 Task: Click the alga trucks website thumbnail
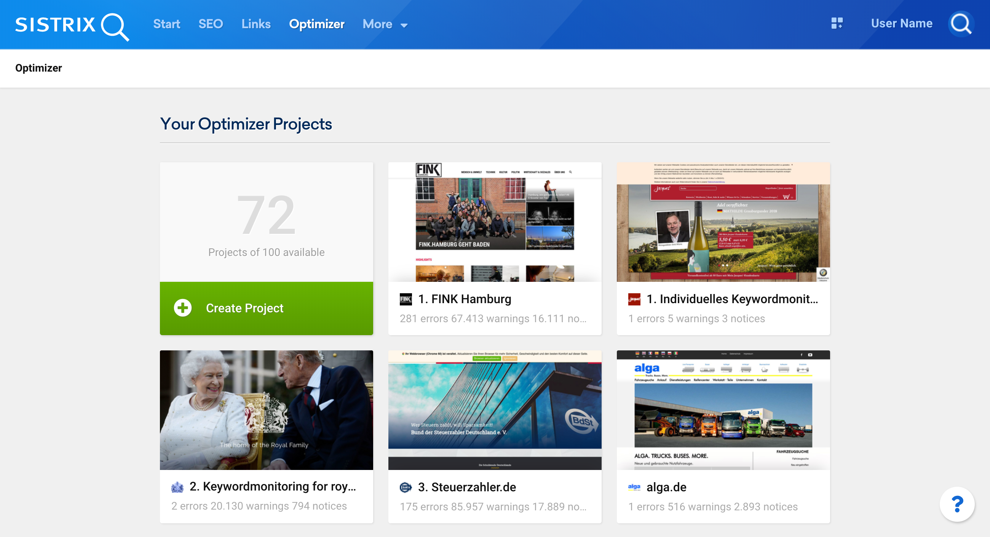click(723, 410)
